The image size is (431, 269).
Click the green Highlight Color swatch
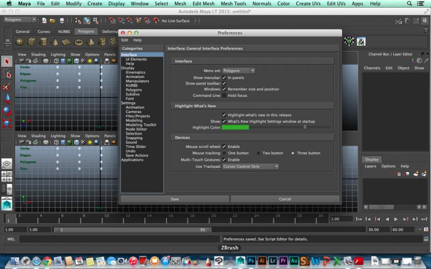(235, 128)
